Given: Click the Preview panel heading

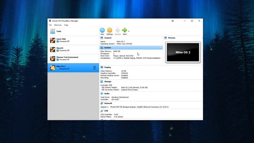Looking at the screenshot, I should (171, 38).
